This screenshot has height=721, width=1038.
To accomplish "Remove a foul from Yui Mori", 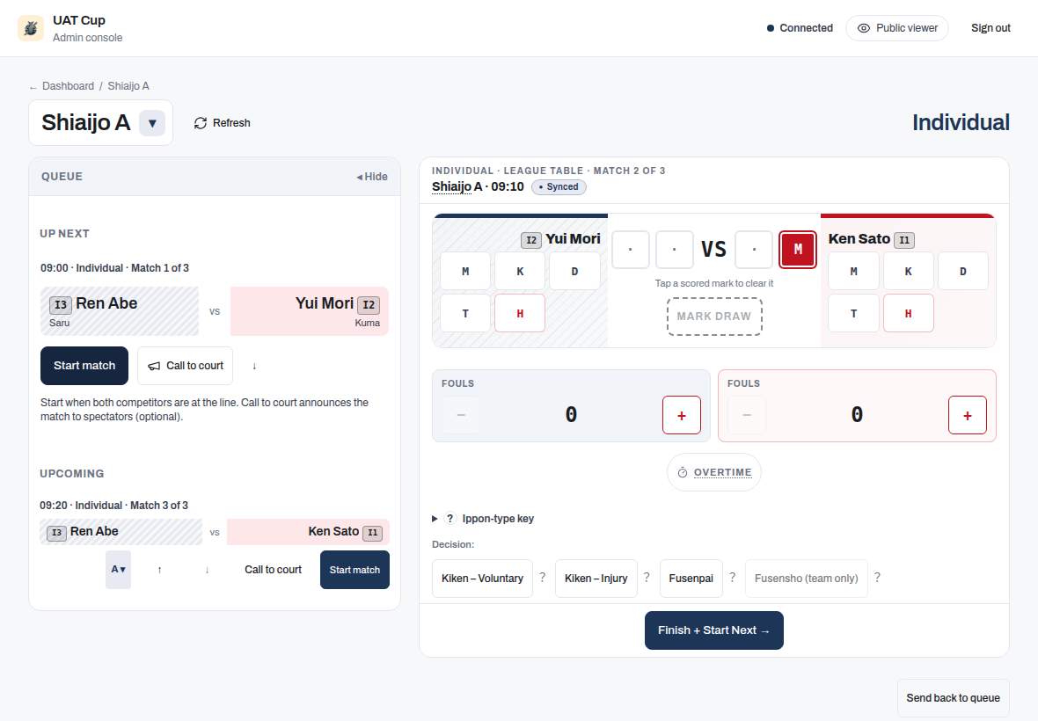I will 461,415.
